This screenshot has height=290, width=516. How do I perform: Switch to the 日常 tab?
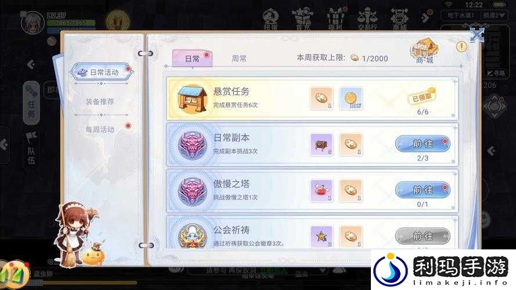coord(192,59)
